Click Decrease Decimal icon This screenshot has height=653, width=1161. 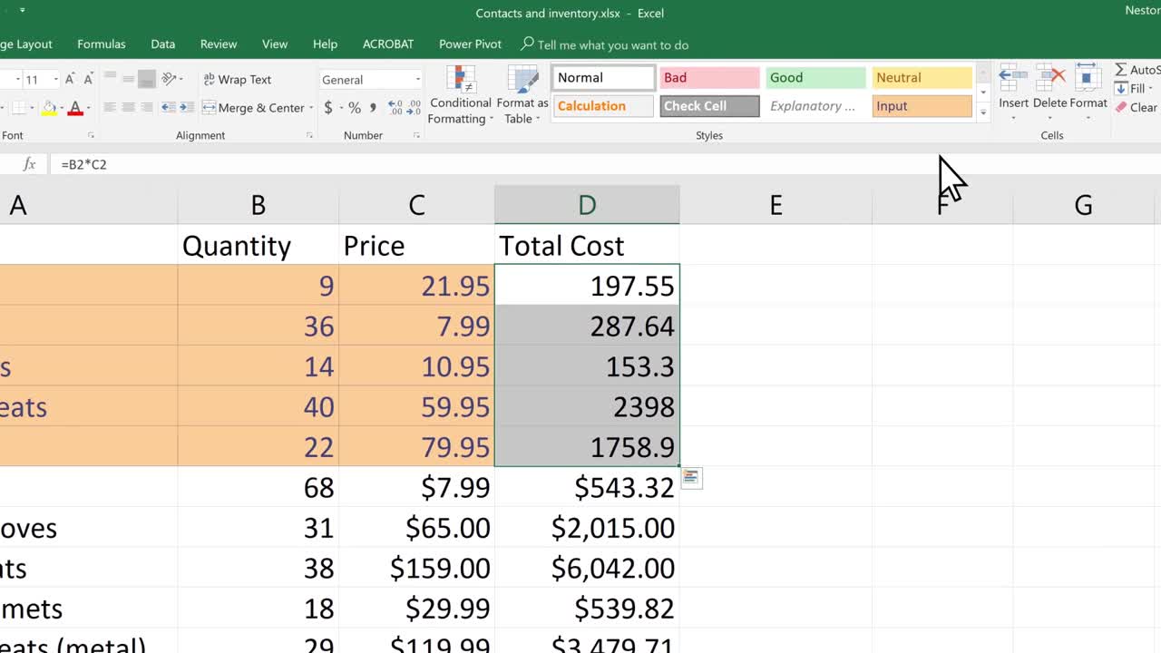415,108
